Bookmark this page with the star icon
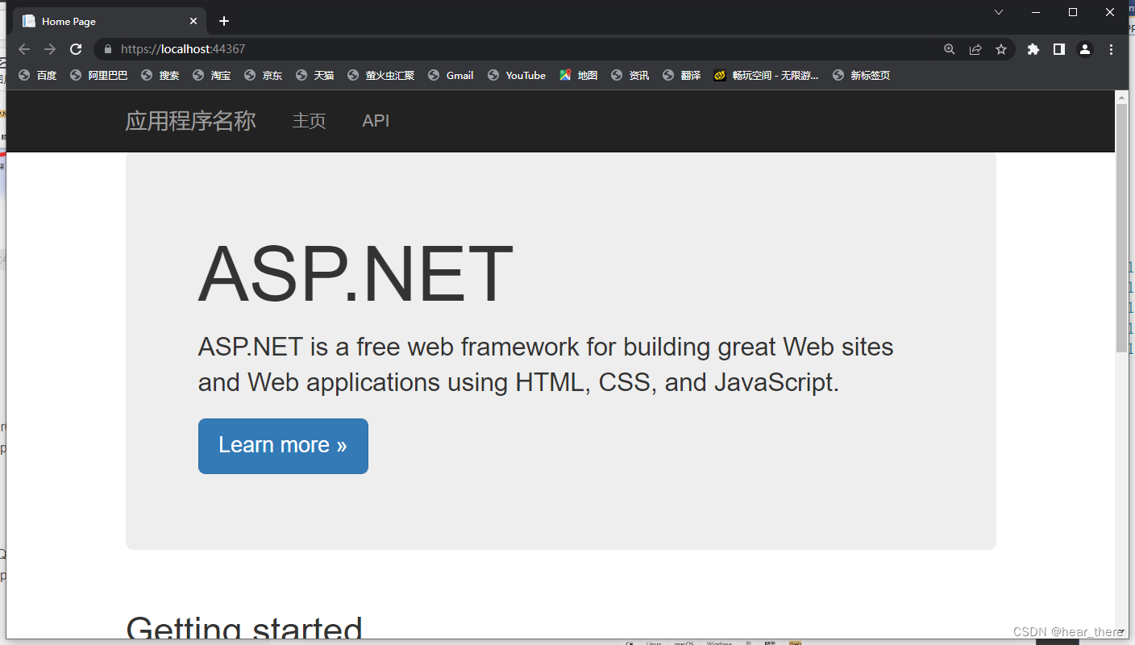 click(1001, 49)
